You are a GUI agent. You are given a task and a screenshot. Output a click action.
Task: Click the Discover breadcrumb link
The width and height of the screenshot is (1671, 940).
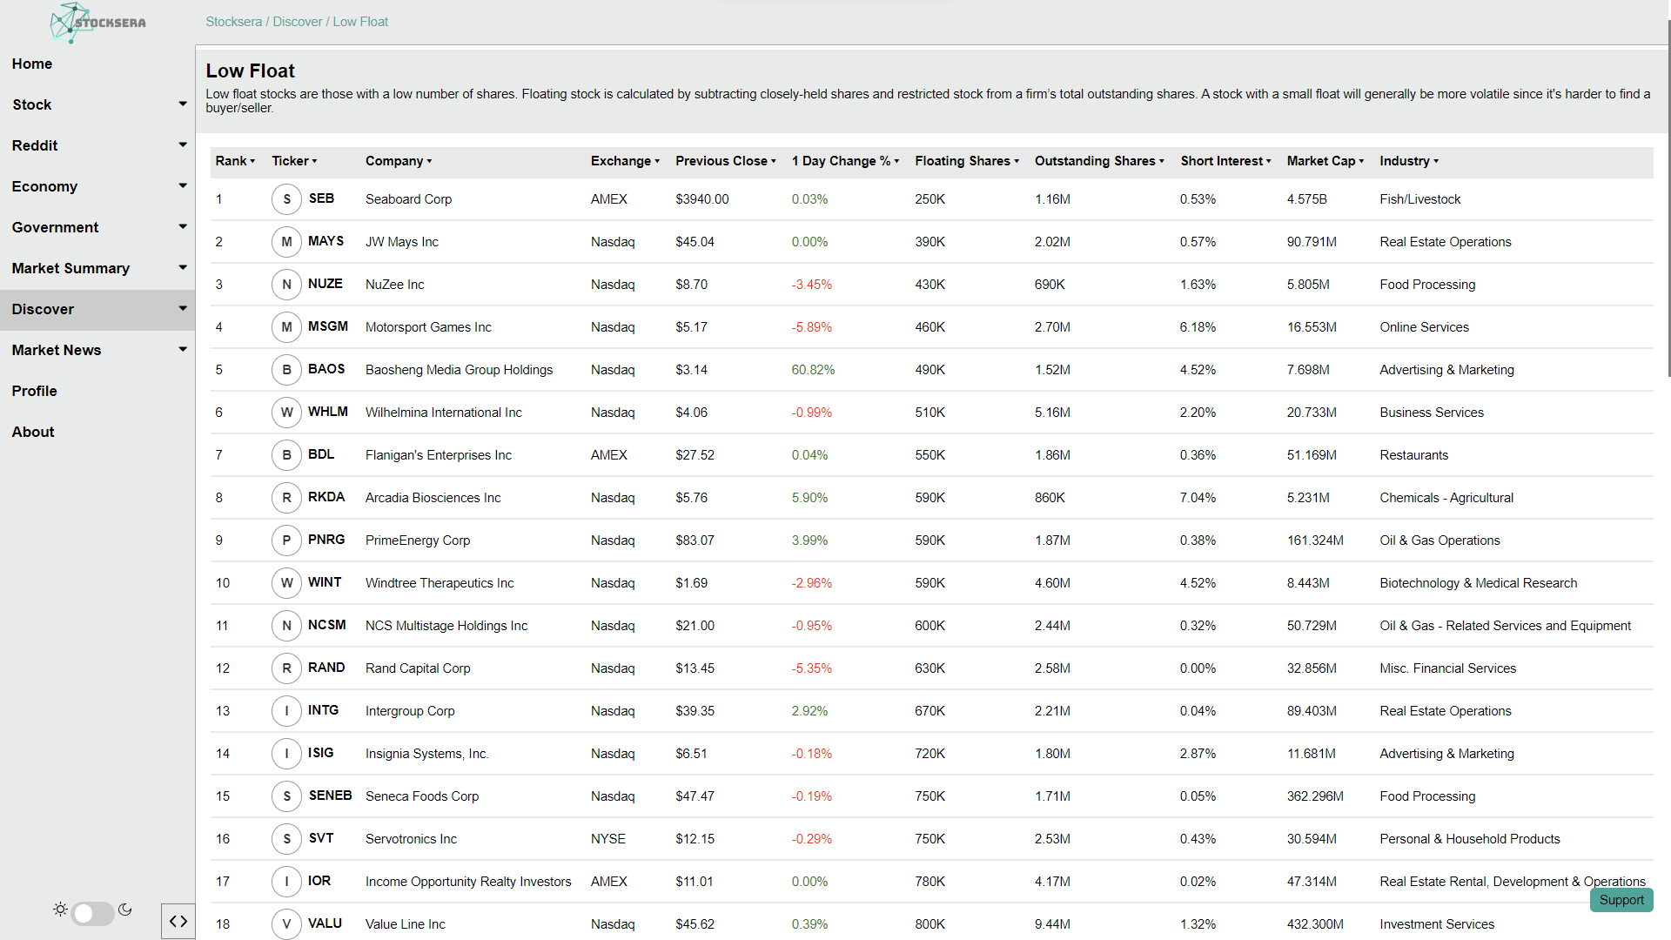298,22
